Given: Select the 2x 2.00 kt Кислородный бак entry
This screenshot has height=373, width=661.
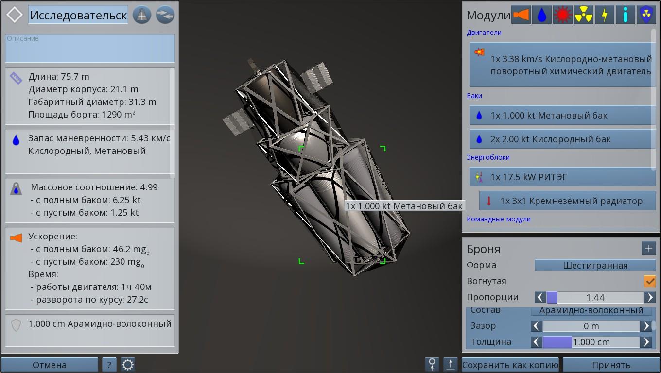Looking at the screenshot, I should (562, 139).
